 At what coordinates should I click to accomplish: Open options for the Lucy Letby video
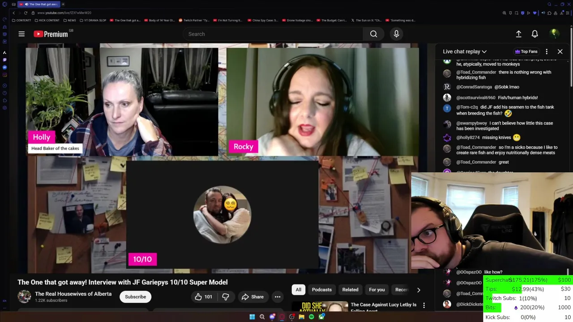tap(424, 305)
